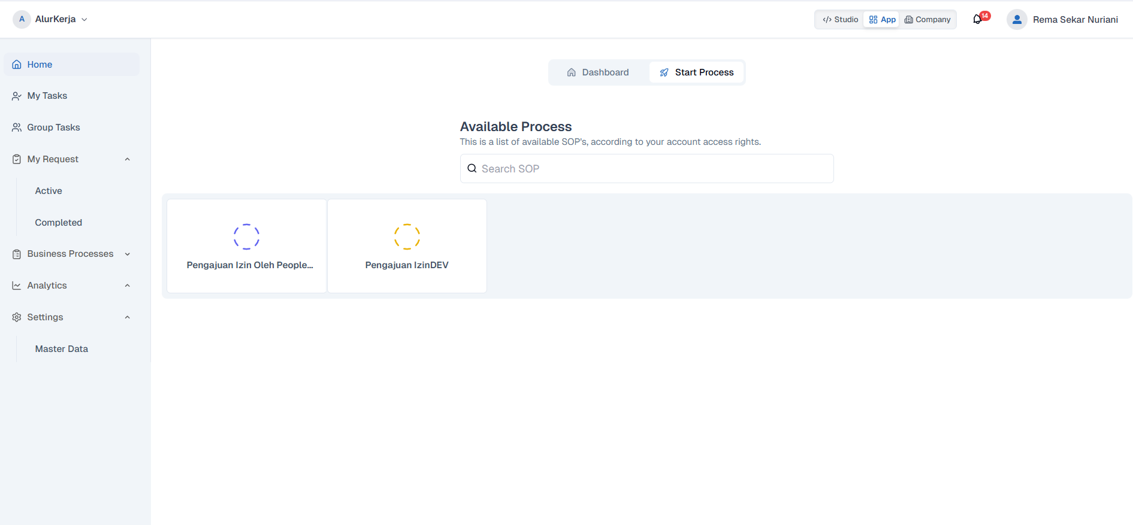Click the Analytics chart icon
This screenshot has width=1133, height=525.
click(x=17, y=286)
